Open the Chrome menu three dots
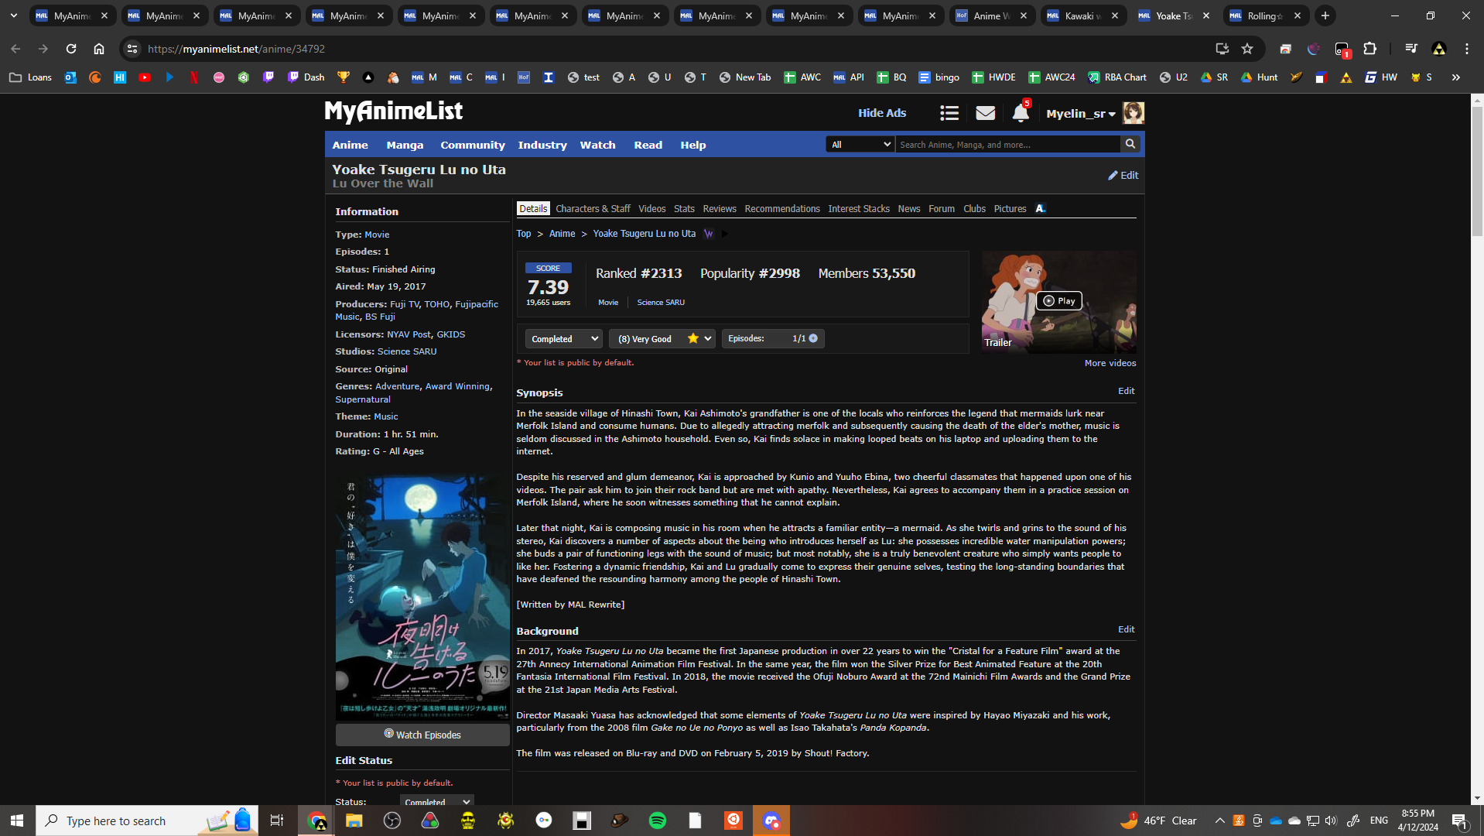Viewport: 1484px width, 836px height. click(1467, 49)
